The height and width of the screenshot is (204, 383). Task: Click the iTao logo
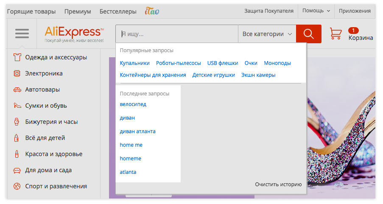point(152,11)
